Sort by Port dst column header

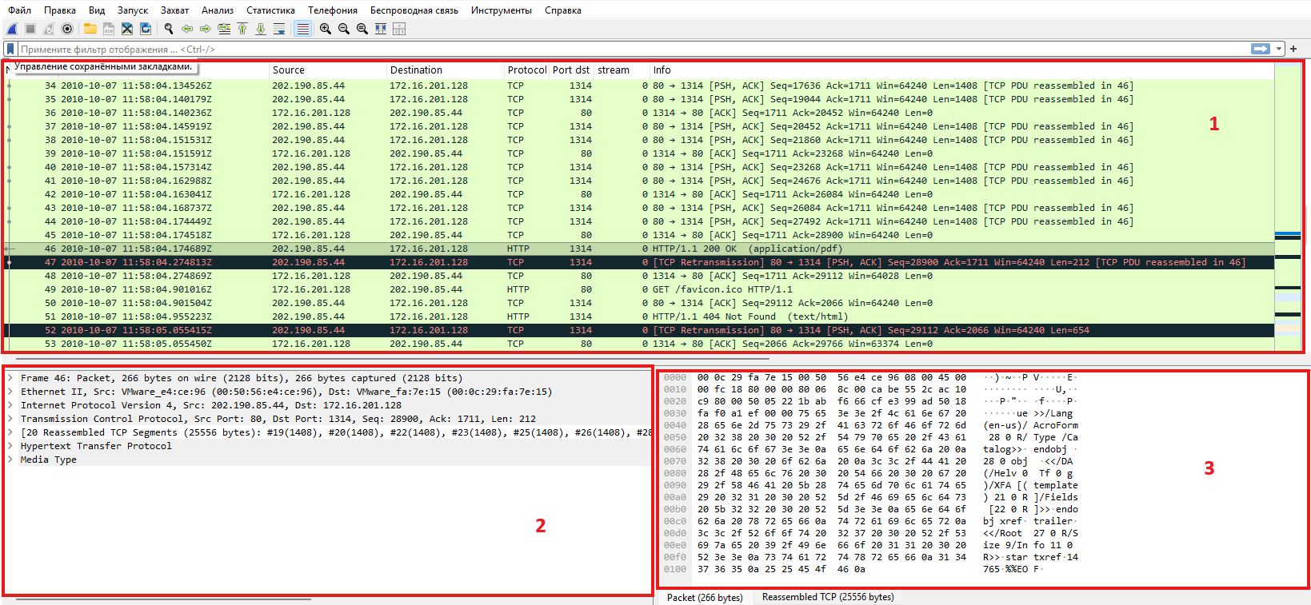pyautogui.click(x=571, y=70)
